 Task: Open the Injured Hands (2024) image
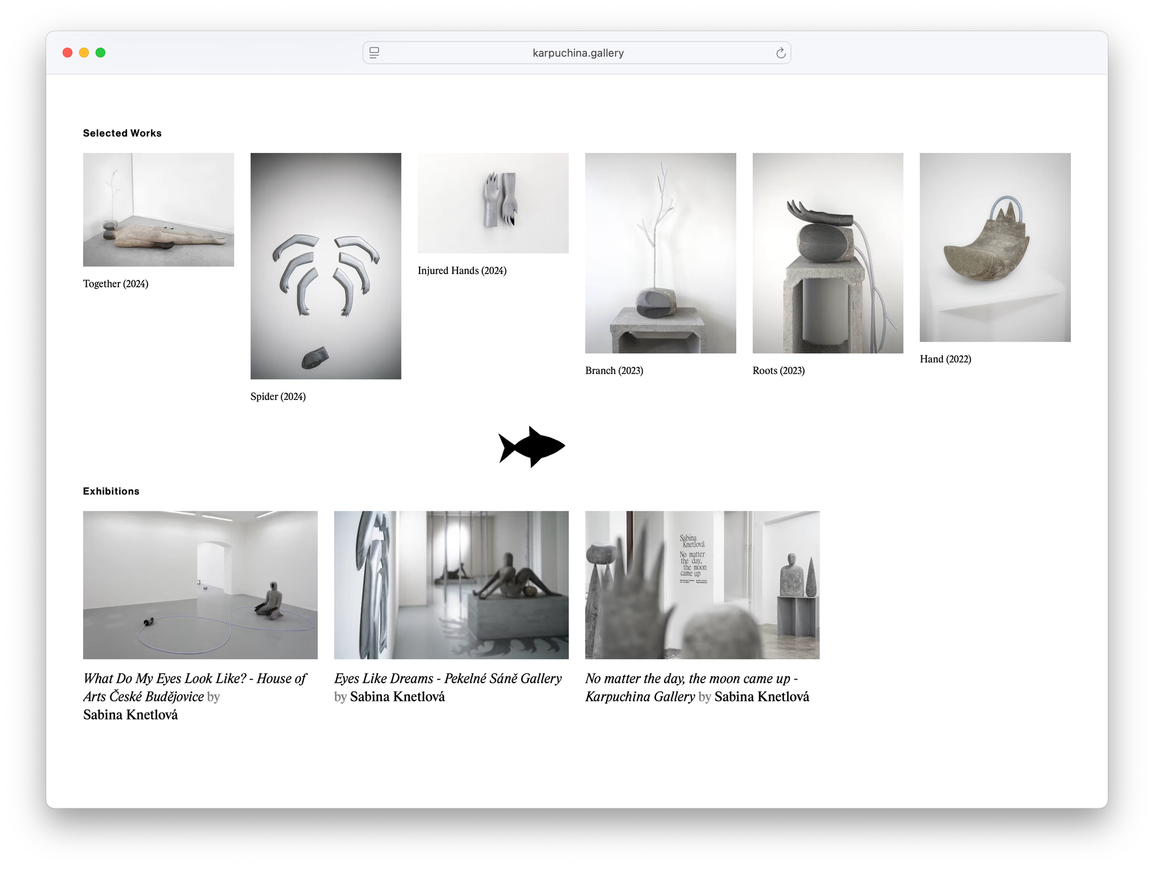click(x=493, y=203)
